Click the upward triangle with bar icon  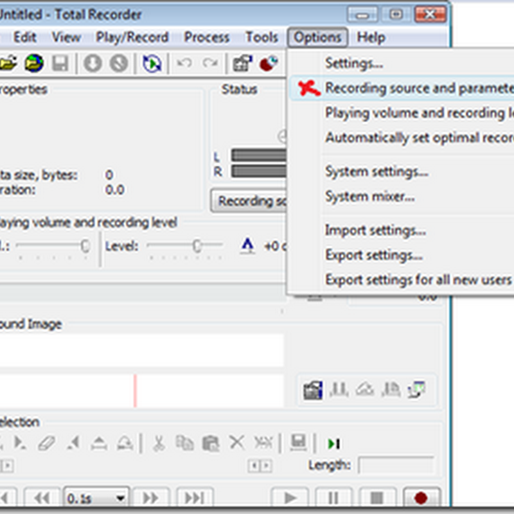[99, 443]
